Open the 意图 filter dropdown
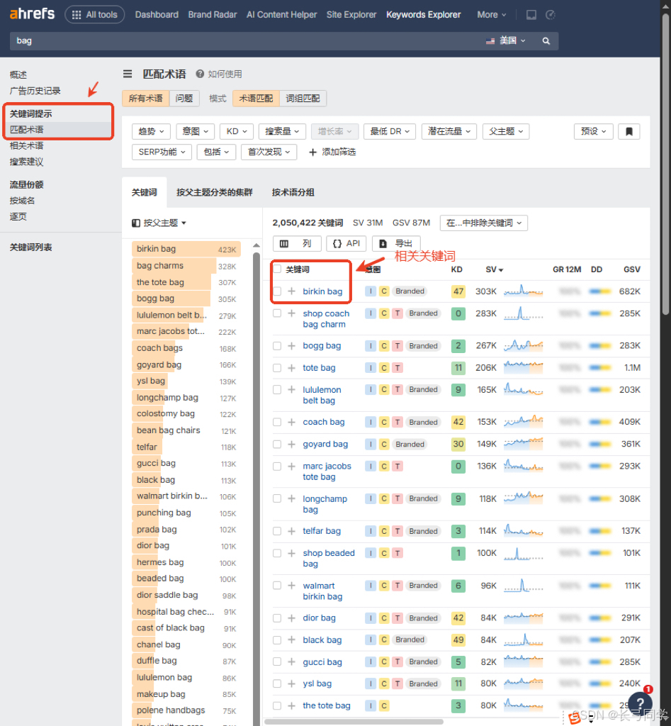The image size is (671, 726). pyautogui.click(x=196, y=131)
